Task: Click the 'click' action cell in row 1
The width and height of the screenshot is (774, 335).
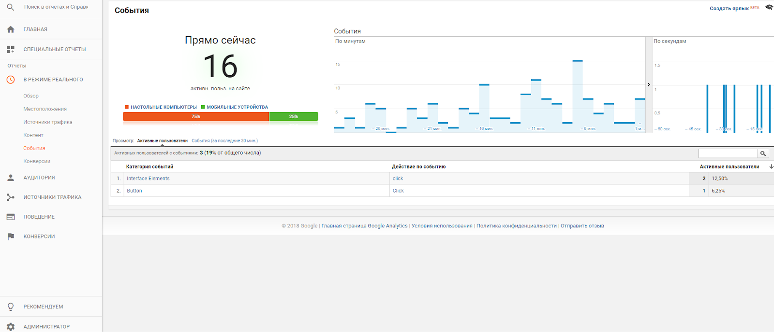Action: coord(398,179)
